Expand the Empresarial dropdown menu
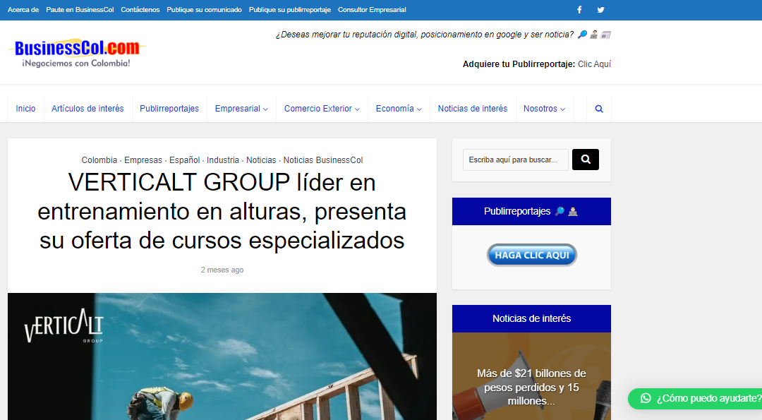The height and width of the screenshot is (420, 762). coord(241,109)
